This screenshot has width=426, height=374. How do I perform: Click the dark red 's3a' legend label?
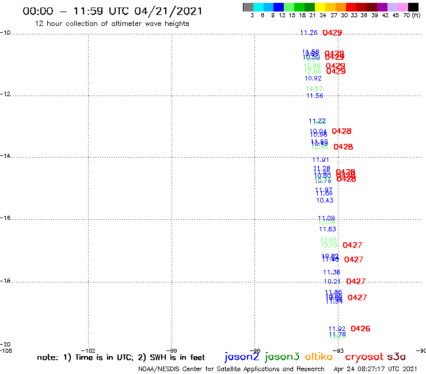click(x=396, y=357)
